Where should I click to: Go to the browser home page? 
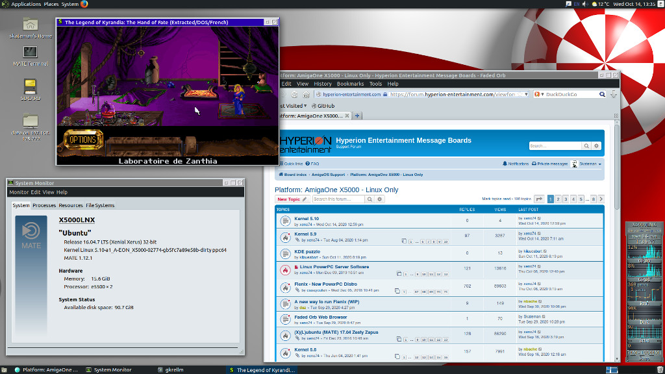pyautogui.click(x=306, y=95)
